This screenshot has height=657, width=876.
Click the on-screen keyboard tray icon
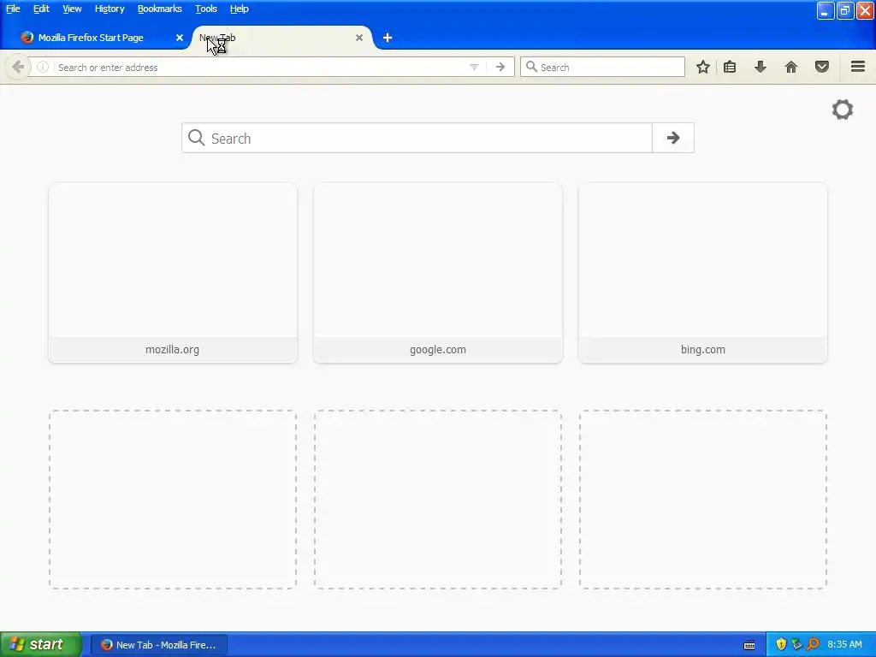tap(749, 645)
